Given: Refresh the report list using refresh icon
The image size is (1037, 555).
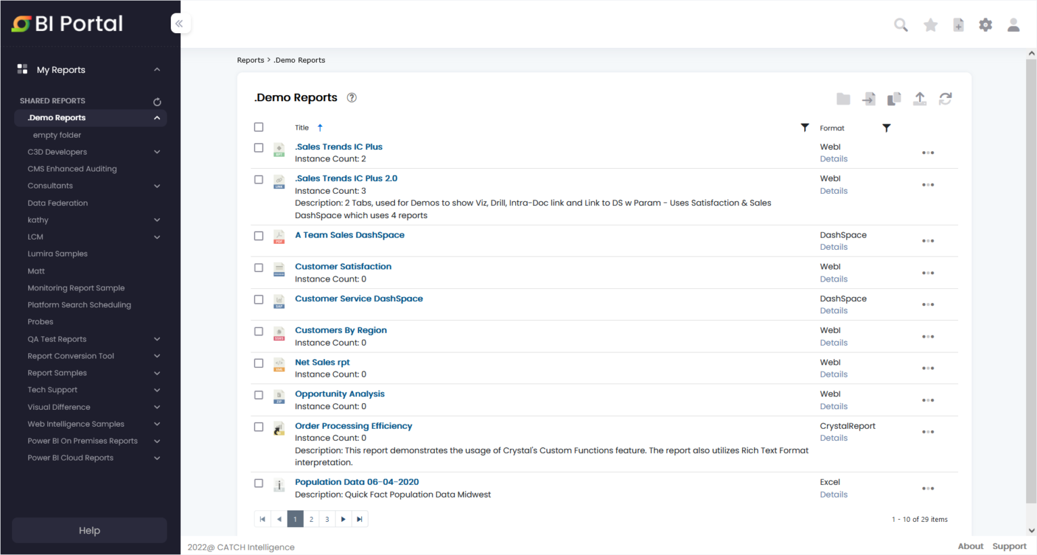Looking at the screenshot, I should [x=945, y=99].
